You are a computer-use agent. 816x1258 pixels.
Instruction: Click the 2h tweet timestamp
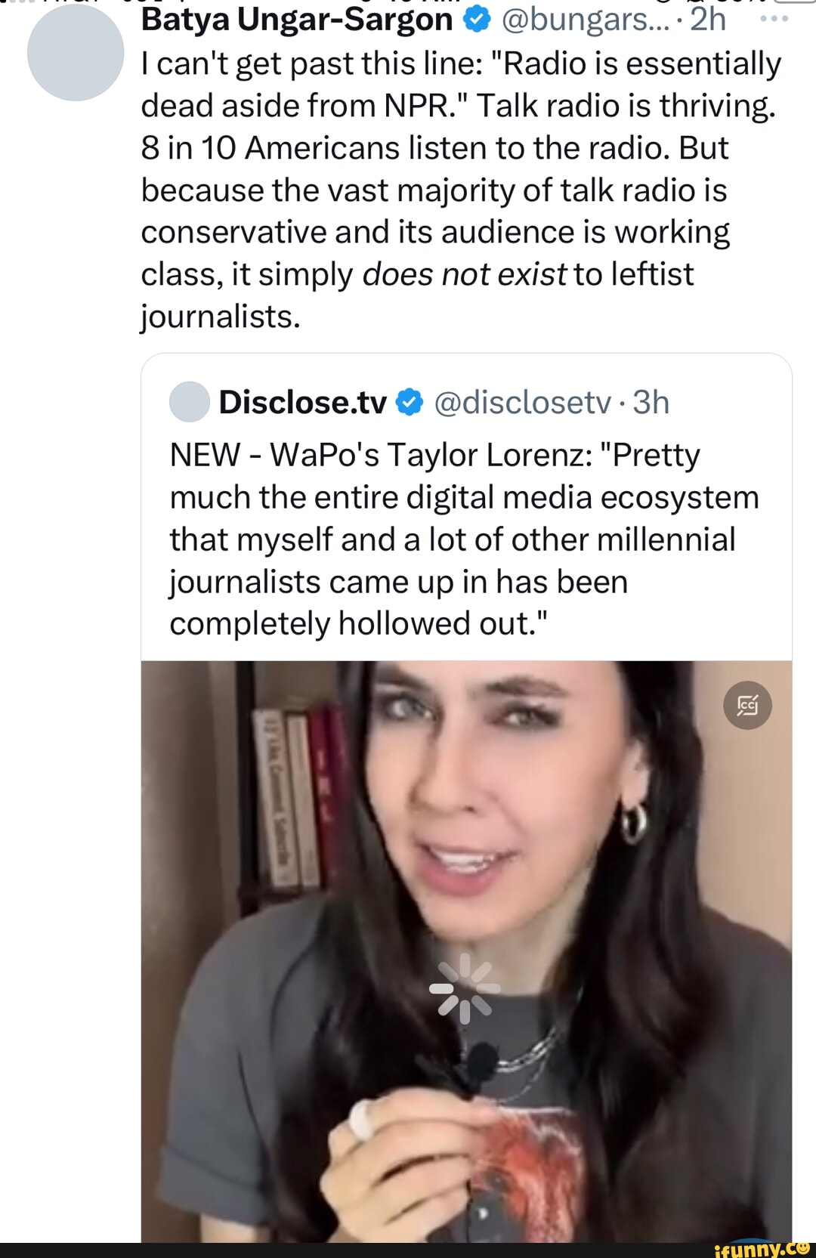tap(708, 20)
